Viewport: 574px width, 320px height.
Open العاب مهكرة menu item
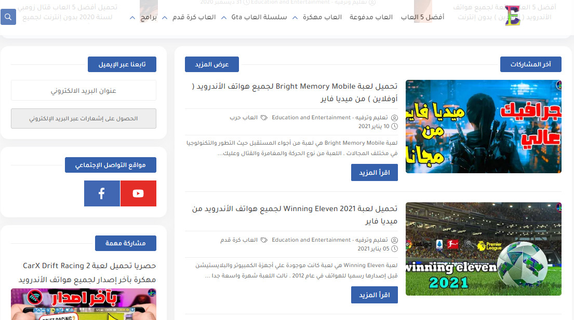point(322,17)
